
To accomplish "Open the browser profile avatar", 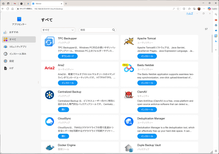I will point(199,9).
